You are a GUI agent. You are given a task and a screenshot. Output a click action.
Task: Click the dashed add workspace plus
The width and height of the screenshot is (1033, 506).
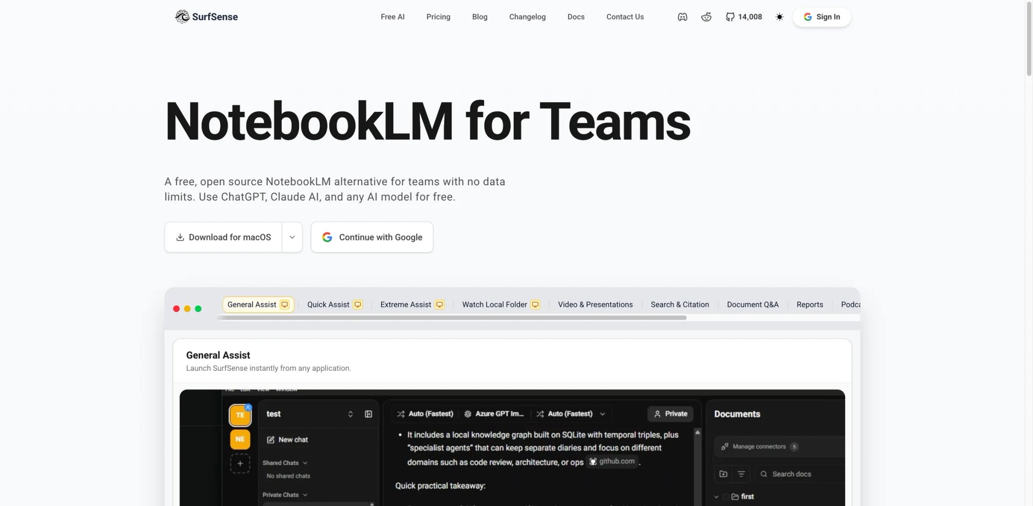(x=240, y=464)
